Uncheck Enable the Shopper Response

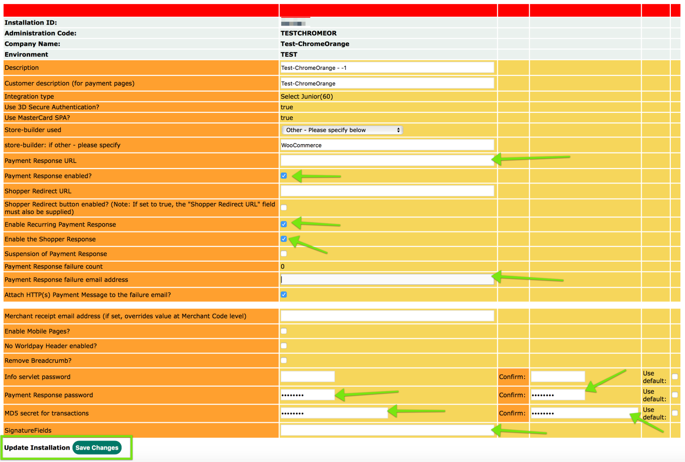284,239
